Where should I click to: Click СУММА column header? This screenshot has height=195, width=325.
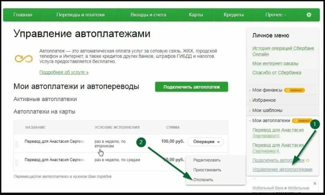(x=173, y=127)
